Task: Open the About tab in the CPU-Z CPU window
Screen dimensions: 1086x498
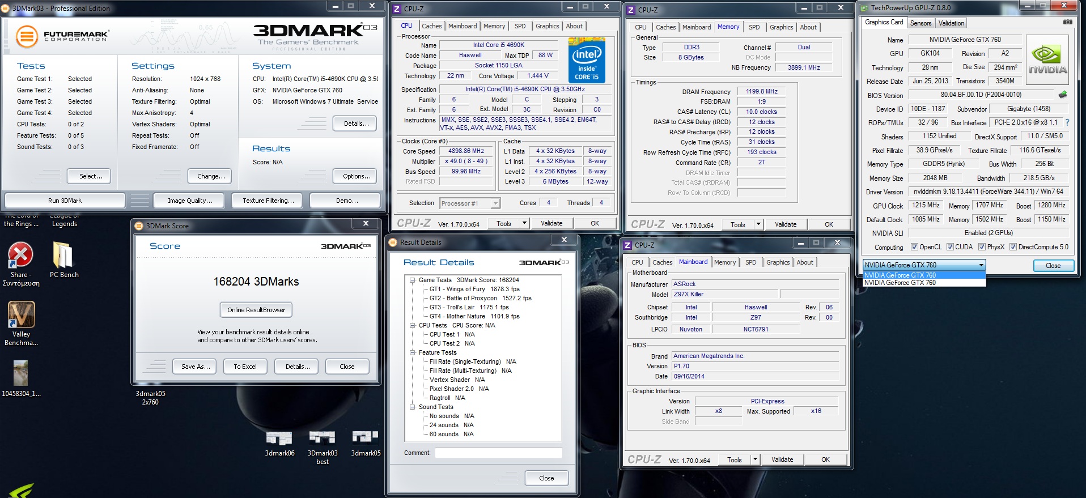Action: tap(574, 26)
